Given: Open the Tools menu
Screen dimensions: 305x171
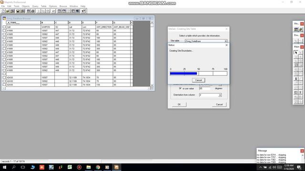Looking at the screenshot, I should coord(17,6).
